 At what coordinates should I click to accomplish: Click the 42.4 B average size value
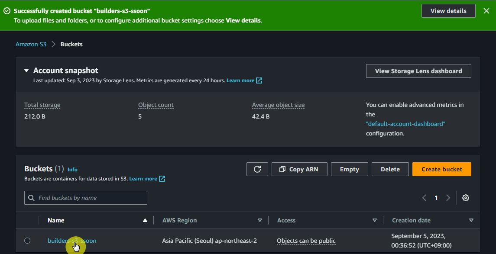coord(261,116)
